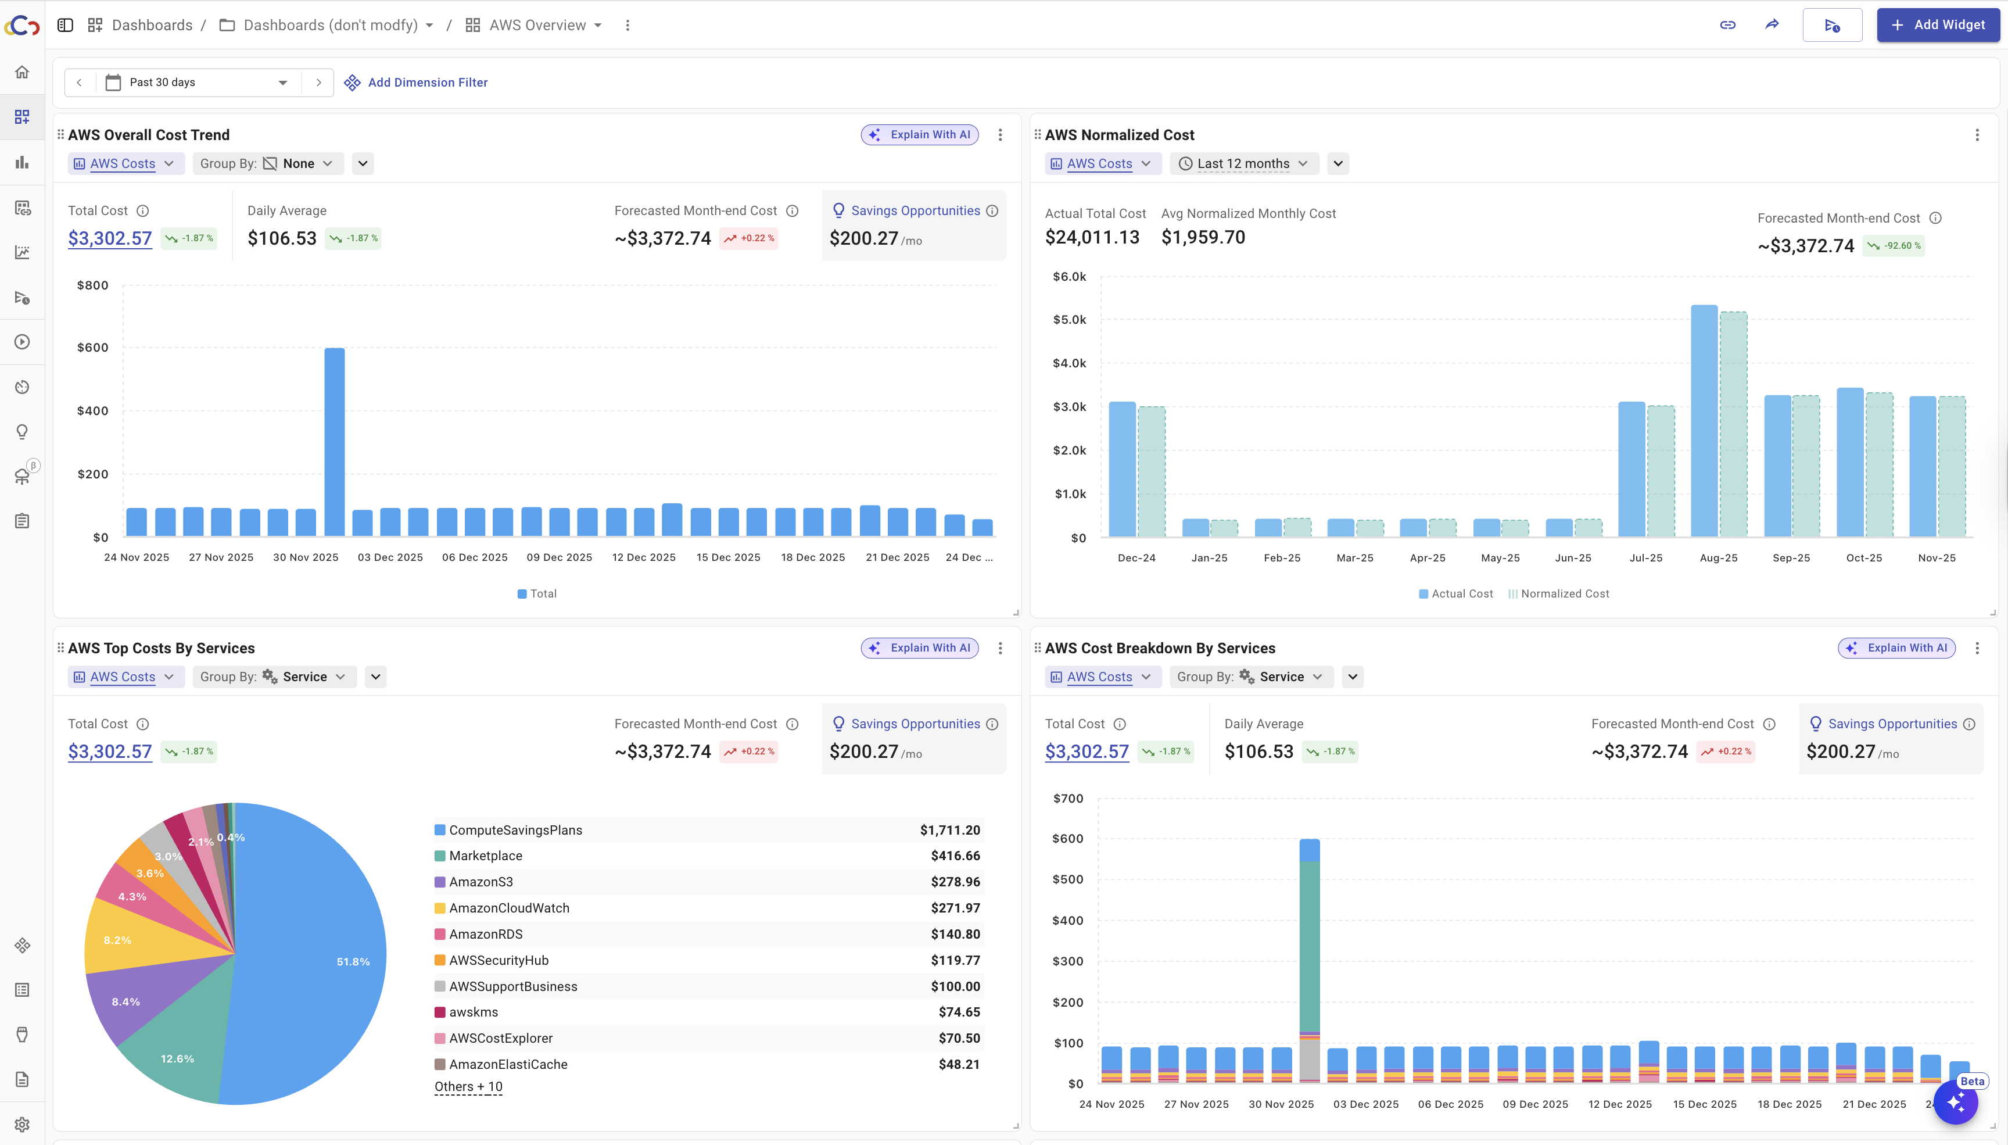Click the home icon in sidebar
The image size is (2008, 1145).
pyautogui.click(x=22, y=72)
